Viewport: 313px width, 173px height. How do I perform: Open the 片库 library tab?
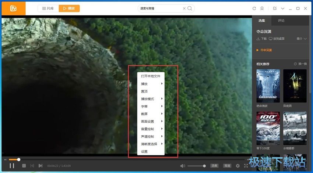click(48, 8)
